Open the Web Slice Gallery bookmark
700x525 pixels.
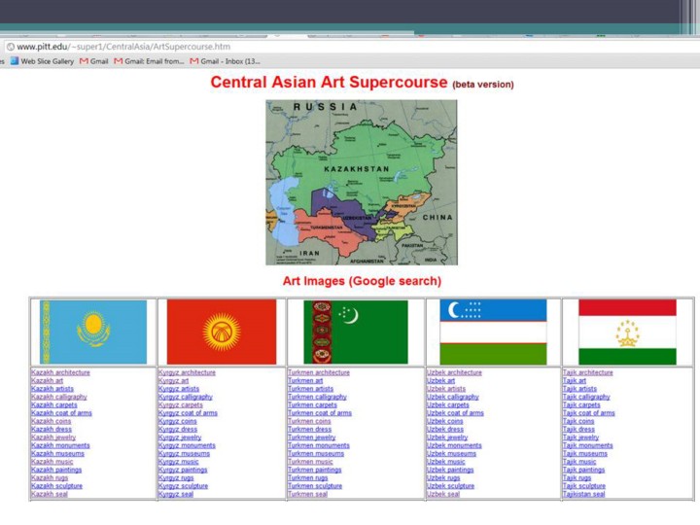pos(47,61)
